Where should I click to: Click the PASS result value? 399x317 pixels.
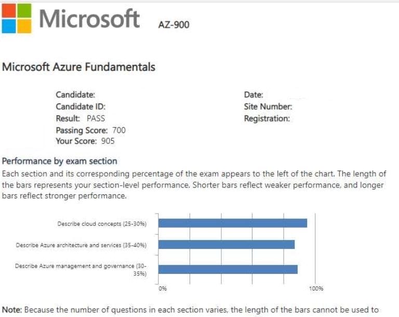96,118
